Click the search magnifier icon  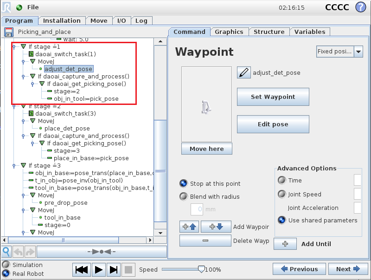[6, 252]
